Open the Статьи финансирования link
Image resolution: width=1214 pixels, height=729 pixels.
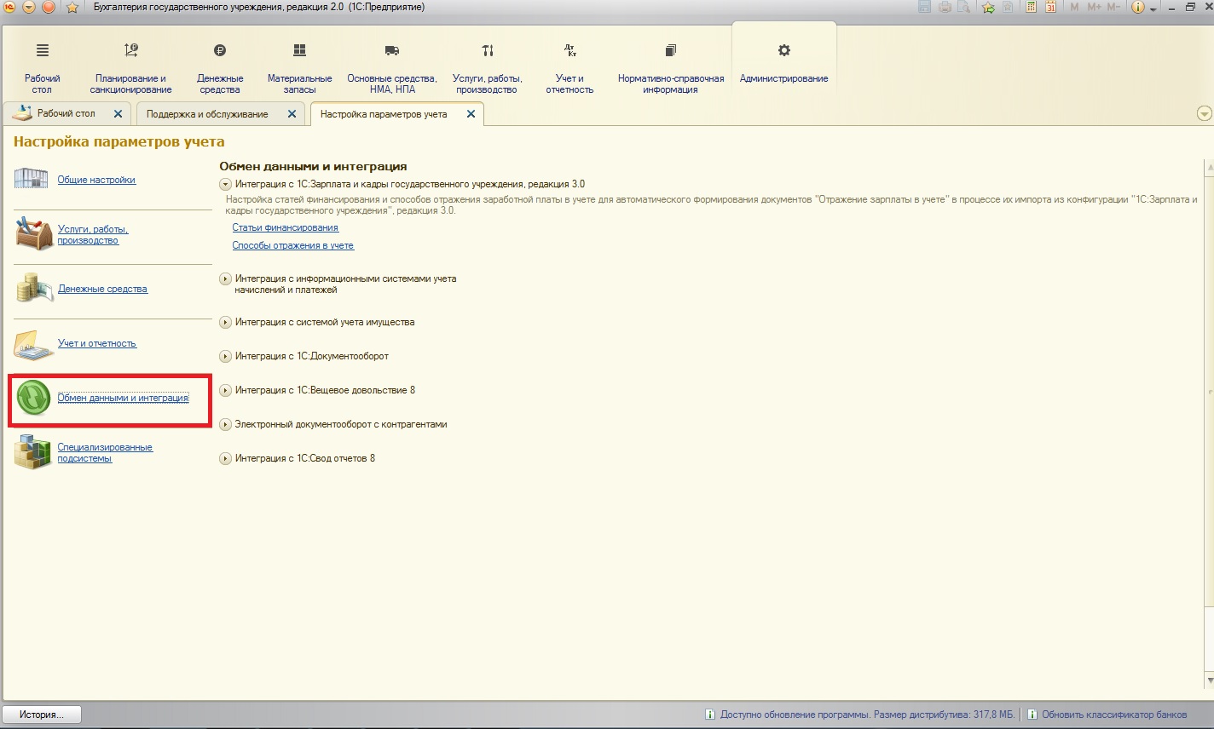286,227
